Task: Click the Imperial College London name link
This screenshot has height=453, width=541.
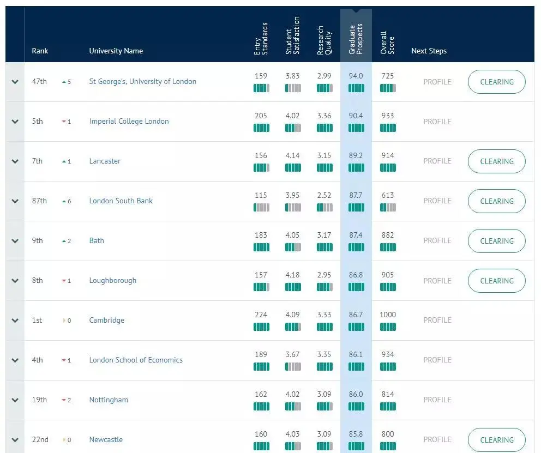Action: coord(129,122)
